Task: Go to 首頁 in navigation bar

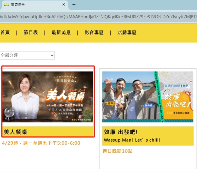Action: click(x=5, y=33)
